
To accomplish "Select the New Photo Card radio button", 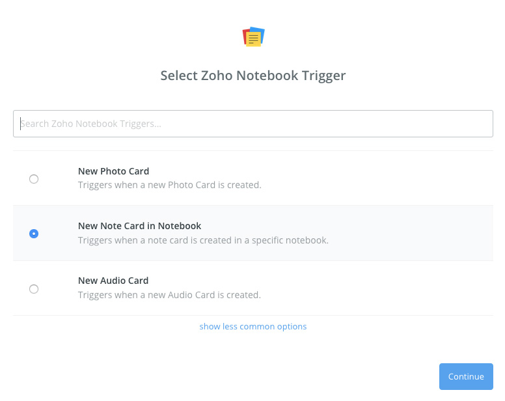I will pos(34,179).
